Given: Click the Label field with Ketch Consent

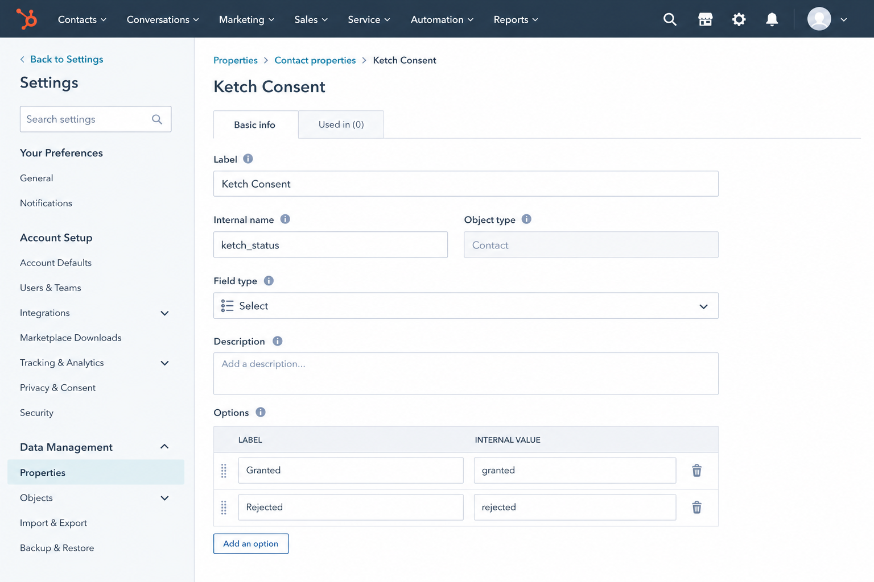Looking at the screenshot, I should tap(465, 184).
